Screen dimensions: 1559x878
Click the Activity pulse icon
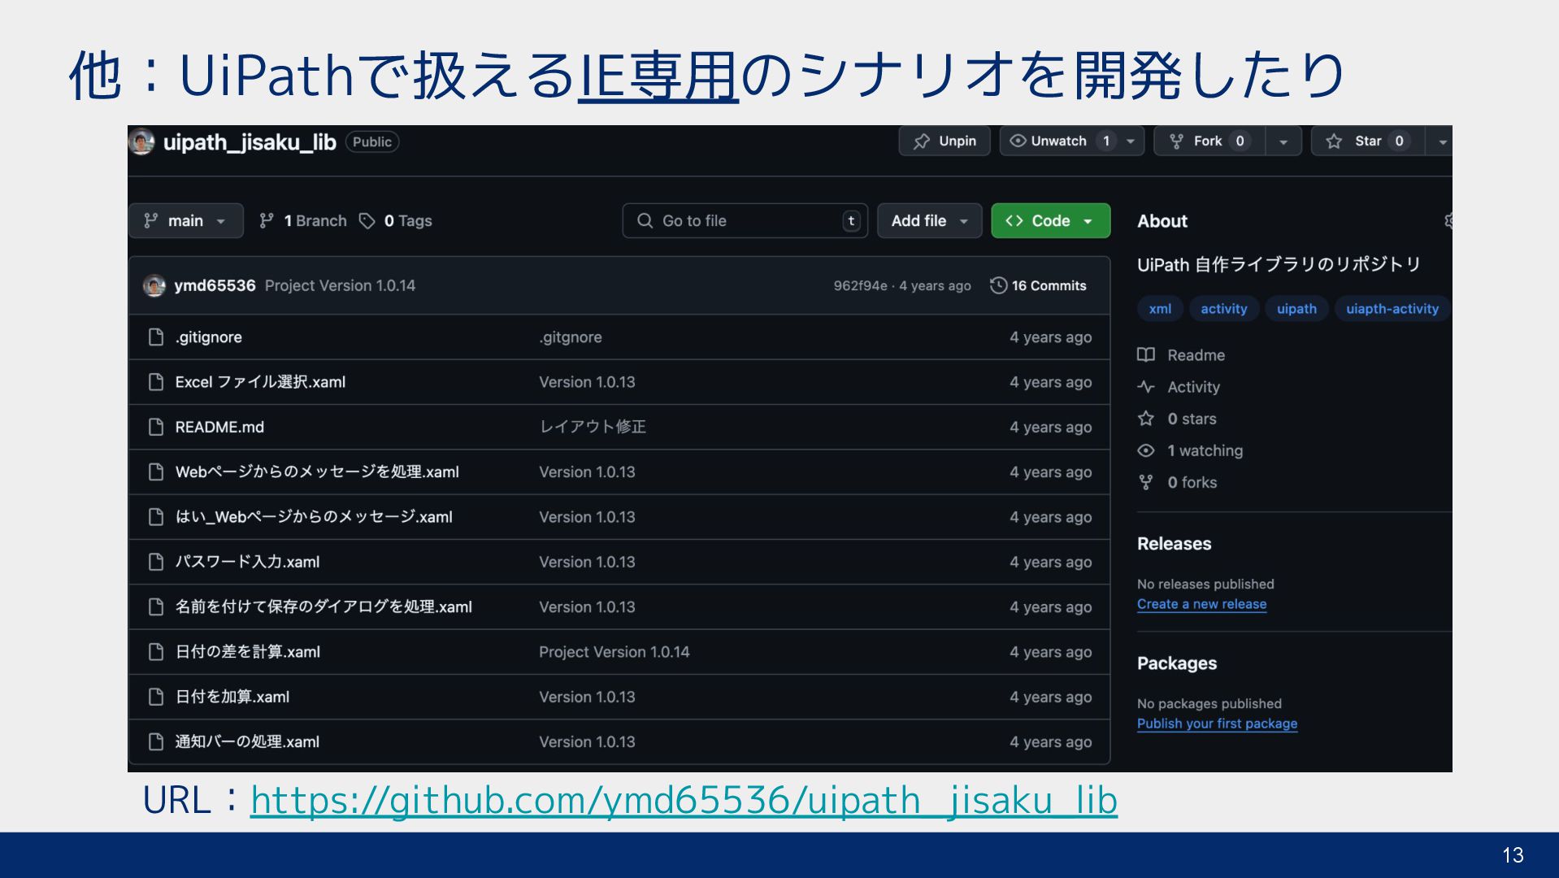pyautogui.click(x=1146, y=387)
